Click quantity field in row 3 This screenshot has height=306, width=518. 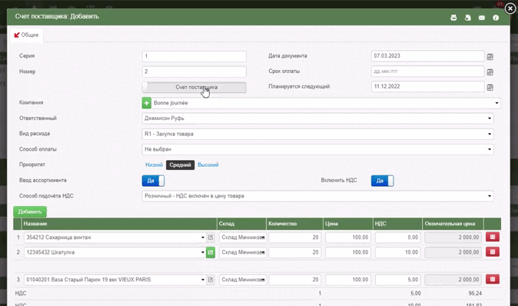coord(294,280)
